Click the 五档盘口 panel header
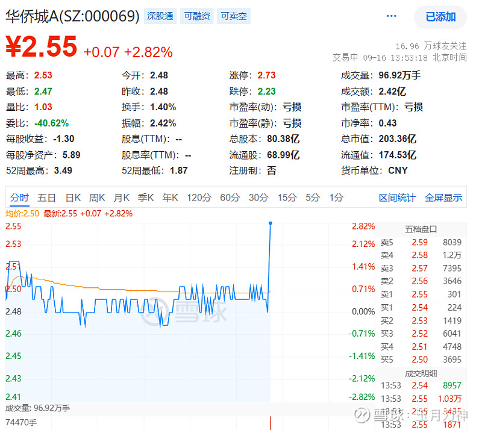Screen dimensions: 482x430 point(421,229)
